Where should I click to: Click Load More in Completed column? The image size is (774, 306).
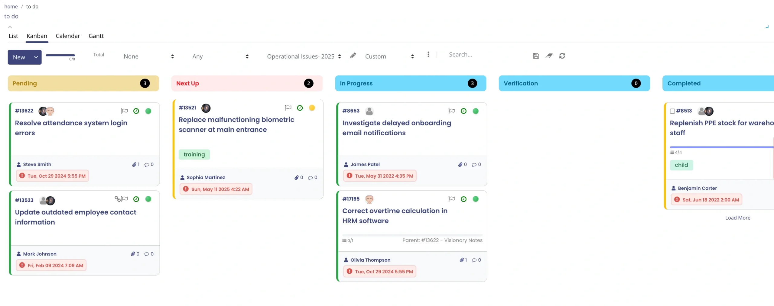737,218
